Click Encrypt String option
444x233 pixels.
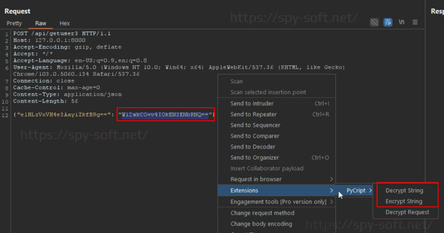[404, 202]
